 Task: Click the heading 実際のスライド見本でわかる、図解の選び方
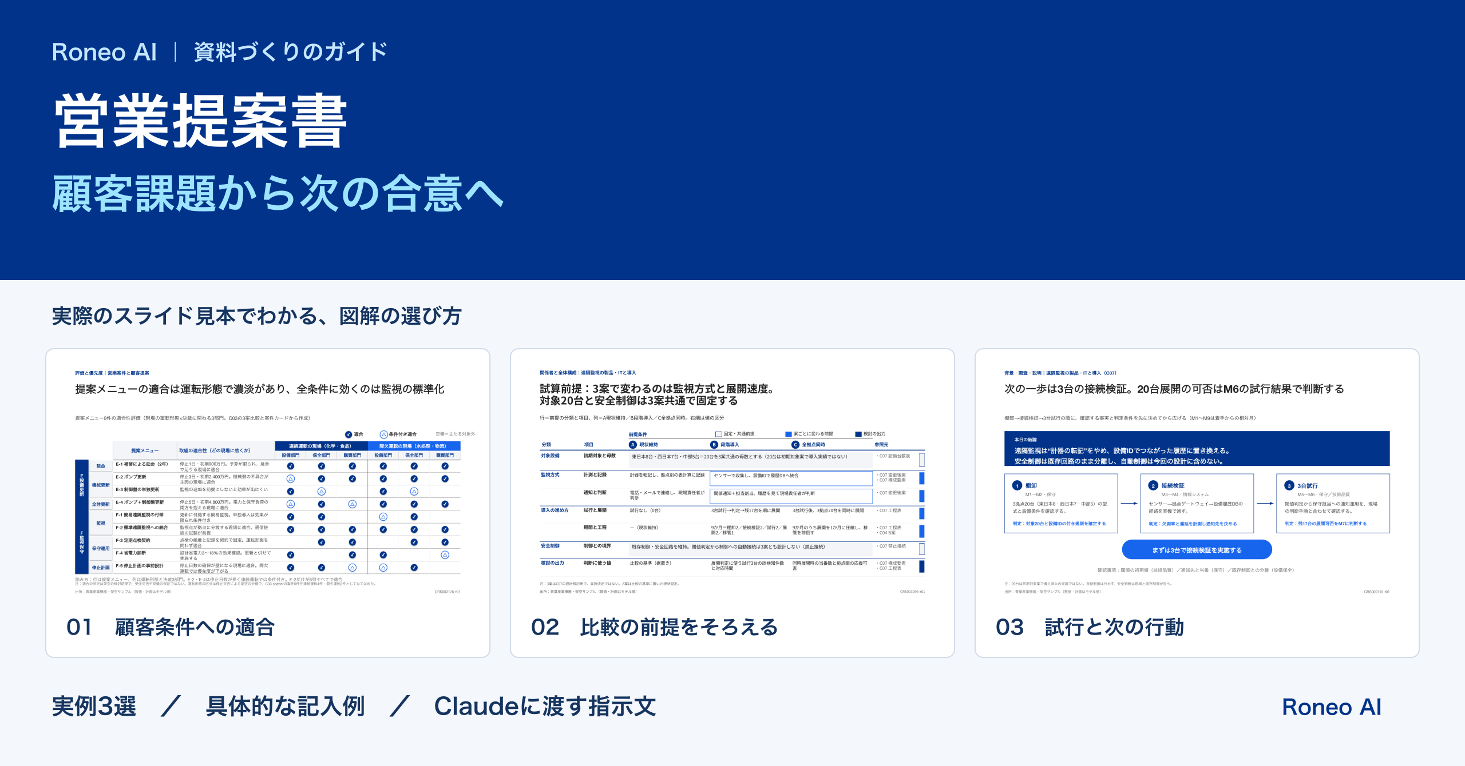point(257,316)
